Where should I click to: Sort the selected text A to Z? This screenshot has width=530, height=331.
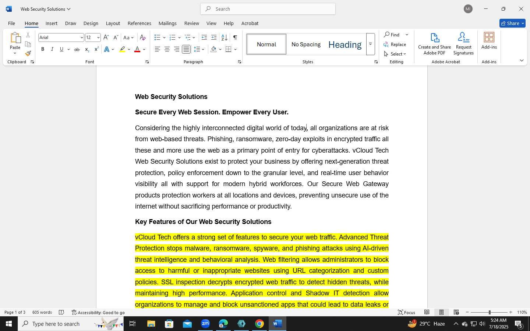pos(224,38)
